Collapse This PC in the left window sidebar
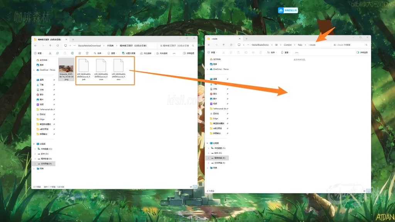This screenshot has width=395, height=222. tap(34, 144)
